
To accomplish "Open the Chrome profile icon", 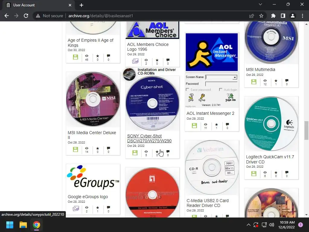I will coord(293,16).
